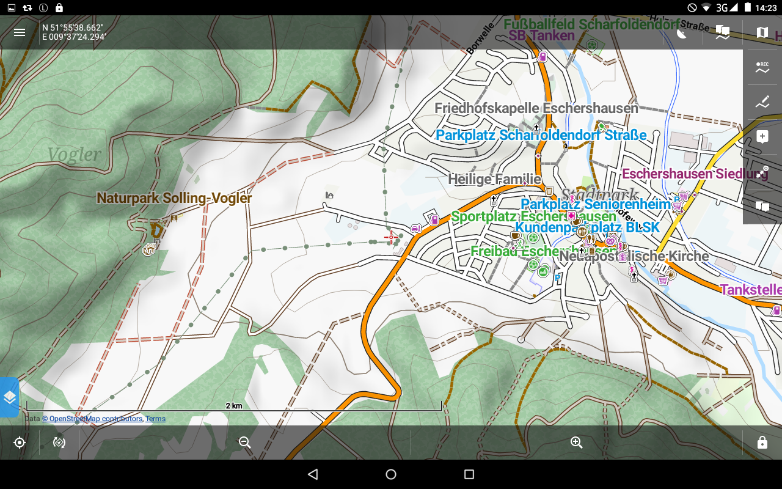Screen dimensions: 782x489
Task: Open the Terms link
Action: click(x=155, y=419)
